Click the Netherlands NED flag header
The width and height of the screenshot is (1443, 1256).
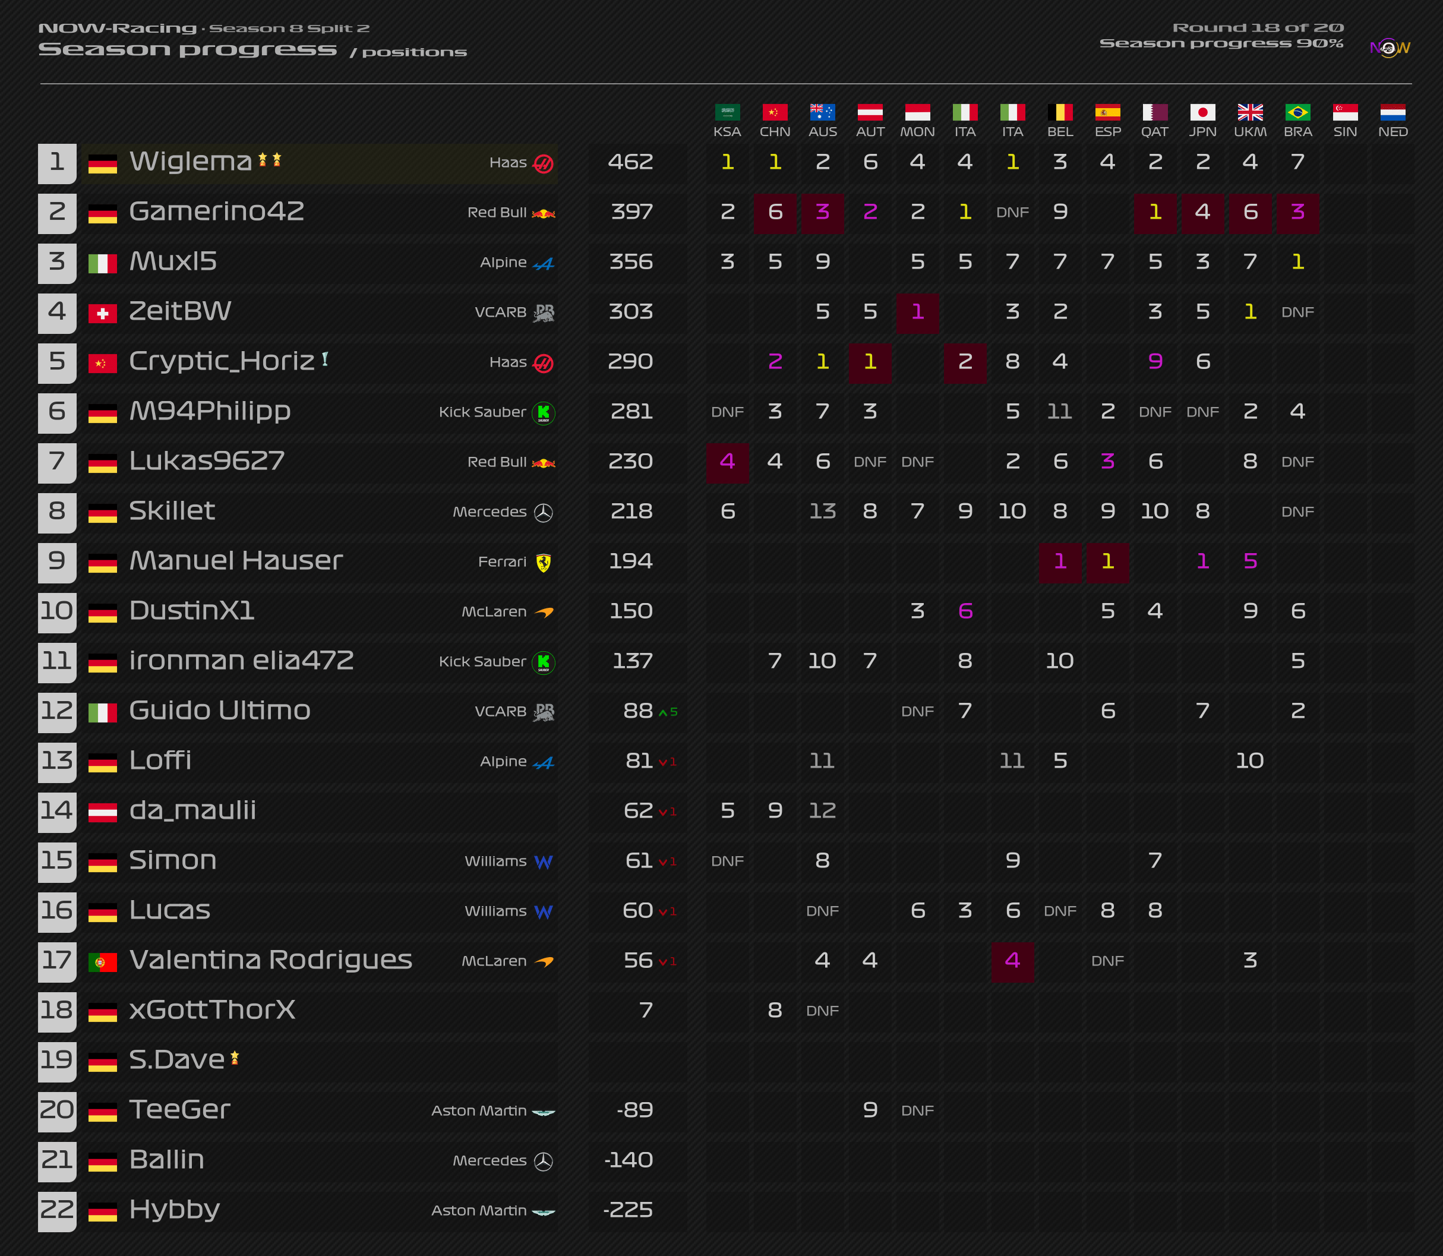pyautogui.click(x=1392, y=112)
